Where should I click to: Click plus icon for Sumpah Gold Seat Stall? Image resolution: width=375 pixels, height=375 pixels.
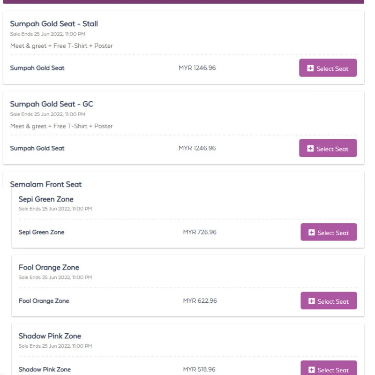[x=310, y=68]
